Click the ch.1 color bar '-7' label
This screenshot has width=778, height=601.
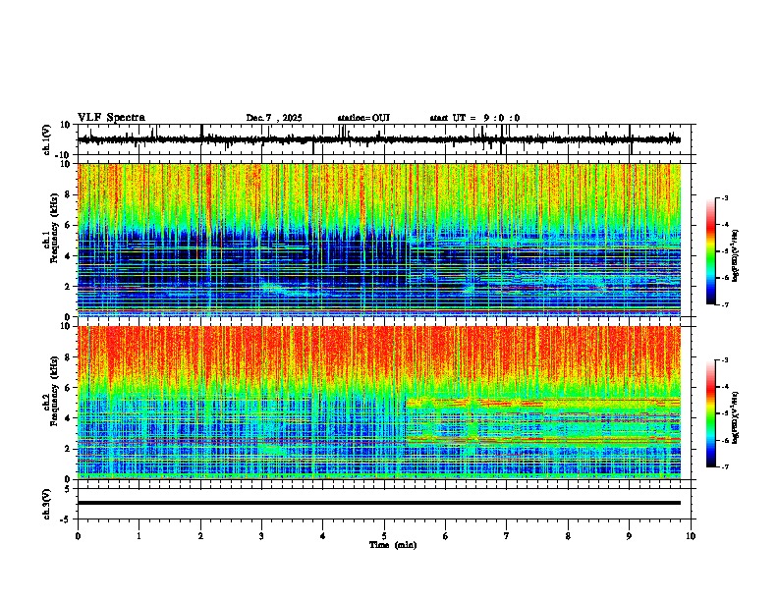click(x=724, y=304)
